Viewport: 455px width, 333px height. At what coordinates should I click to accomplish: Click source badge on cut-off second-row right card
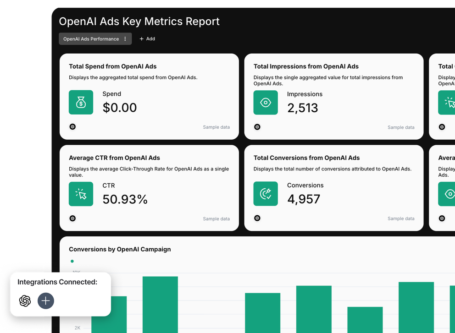click(442, 218)
